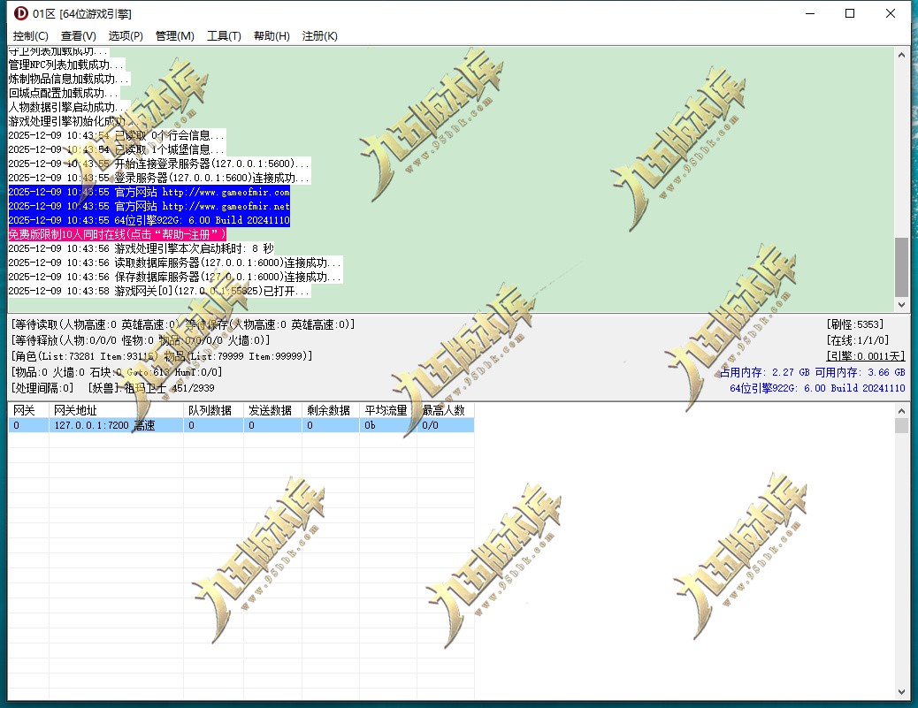Click the [妖兽] 祖玛卫士 451/2939 status

[x=151, y=388]
